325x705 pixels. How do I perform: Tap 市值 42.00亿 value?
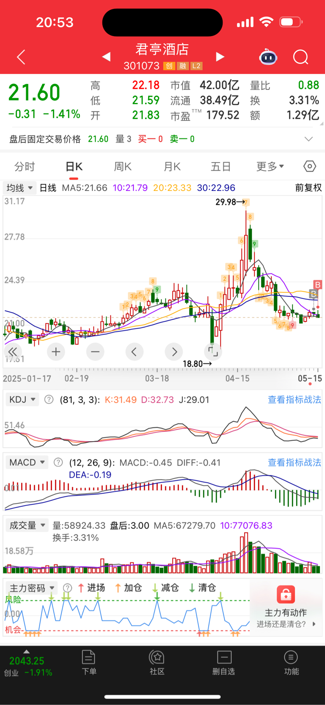coord(220,85)
